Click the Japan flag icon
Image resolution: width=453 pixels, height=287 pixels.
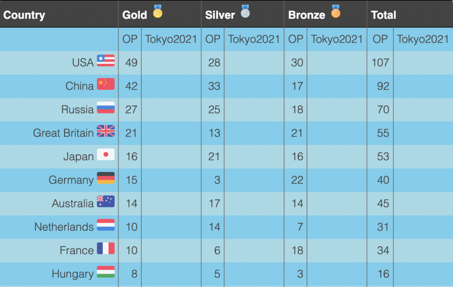[106, 154]
